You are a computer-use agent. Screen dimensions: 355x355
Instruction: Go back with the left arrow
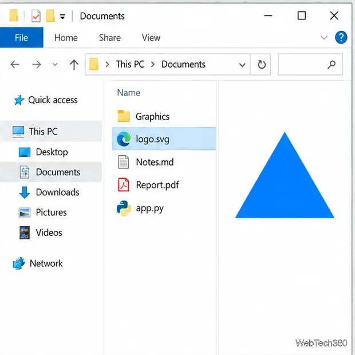pyautogui.click(x=15, y=65)
